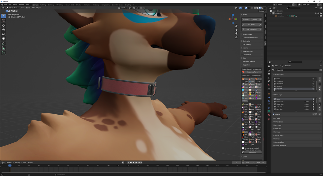323x176 pixels.
Task: Open the outliner filter funnel
Action: pyautogui.click(x=316, y=8)
